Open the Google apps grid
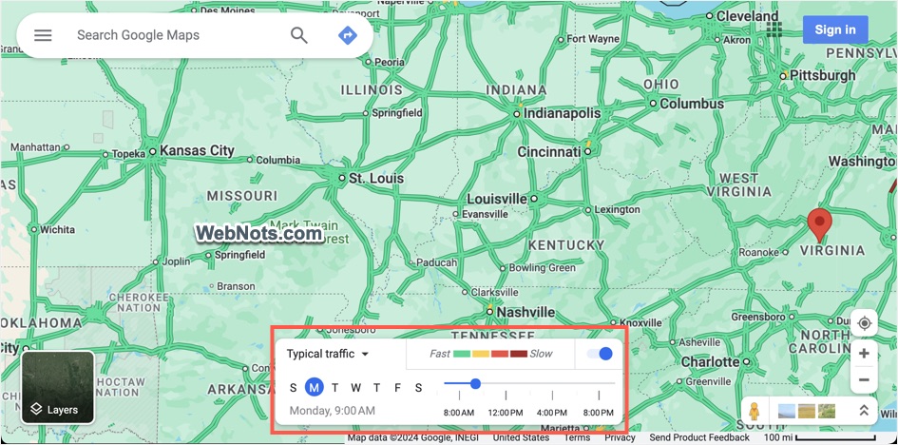 point(774,29)
